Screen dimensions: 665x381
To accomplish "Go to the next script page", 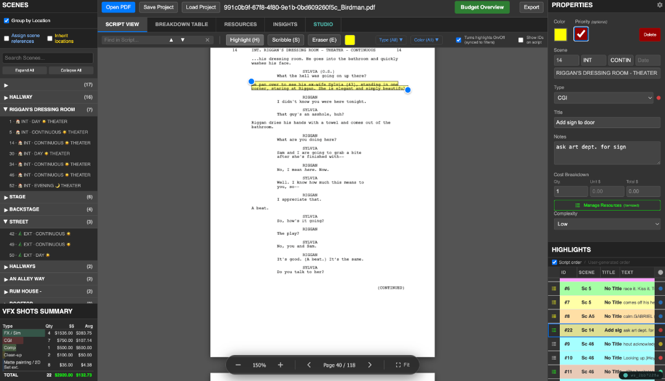I will click(x=369, y=365).
